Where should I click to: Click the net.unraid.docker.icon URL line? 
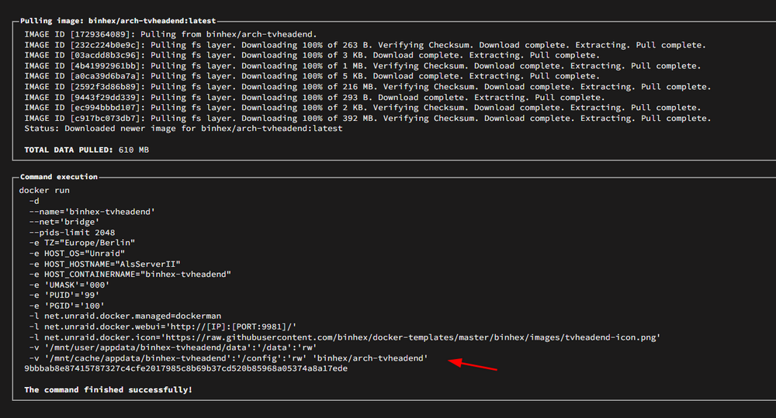pyautogui.click(x=345, y=337)
